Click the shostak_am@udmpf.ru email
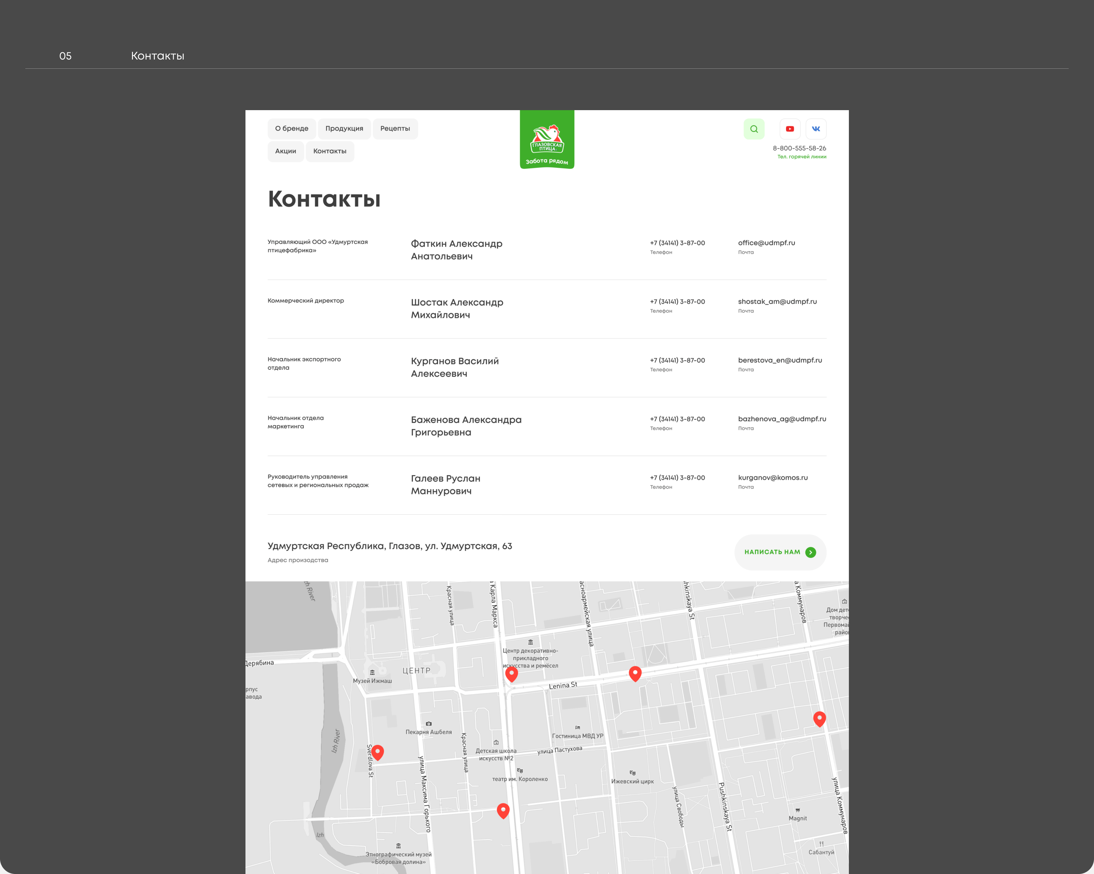 tap(777, 302)
